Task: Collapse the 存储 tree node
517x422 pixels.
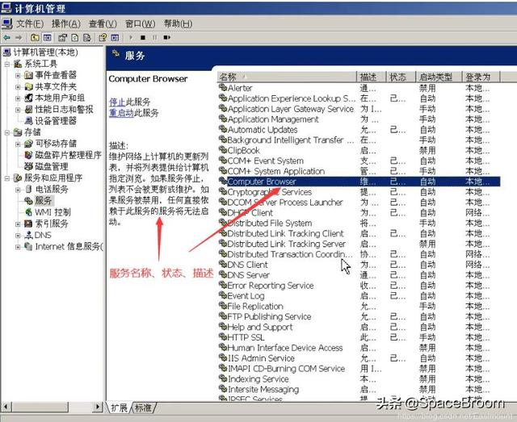Action: pyautogui.click(x=7, y=132)
